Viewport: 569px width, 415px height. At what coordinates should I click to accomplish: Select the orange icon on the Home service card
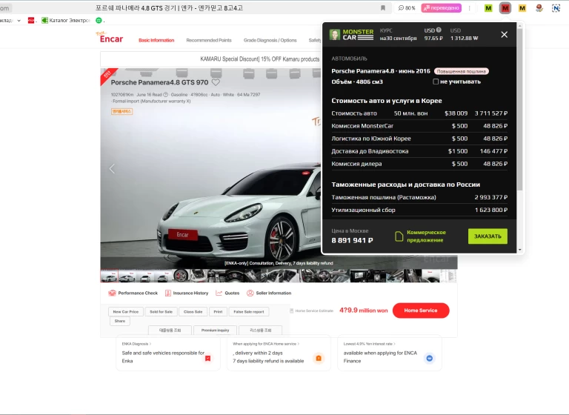click(319, 359)
